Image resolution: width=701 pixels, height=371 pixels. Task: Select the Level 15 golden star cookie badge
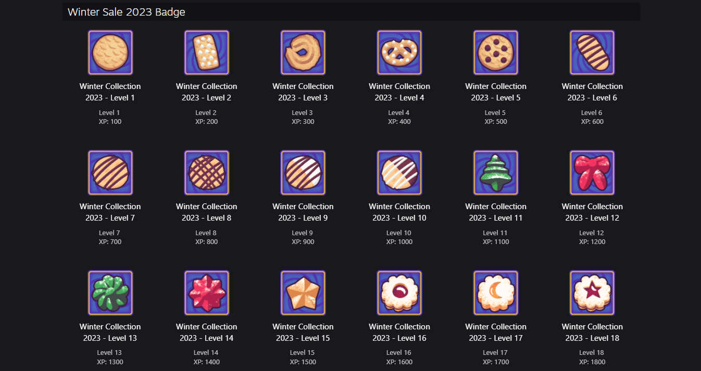[x=303, y=293]
